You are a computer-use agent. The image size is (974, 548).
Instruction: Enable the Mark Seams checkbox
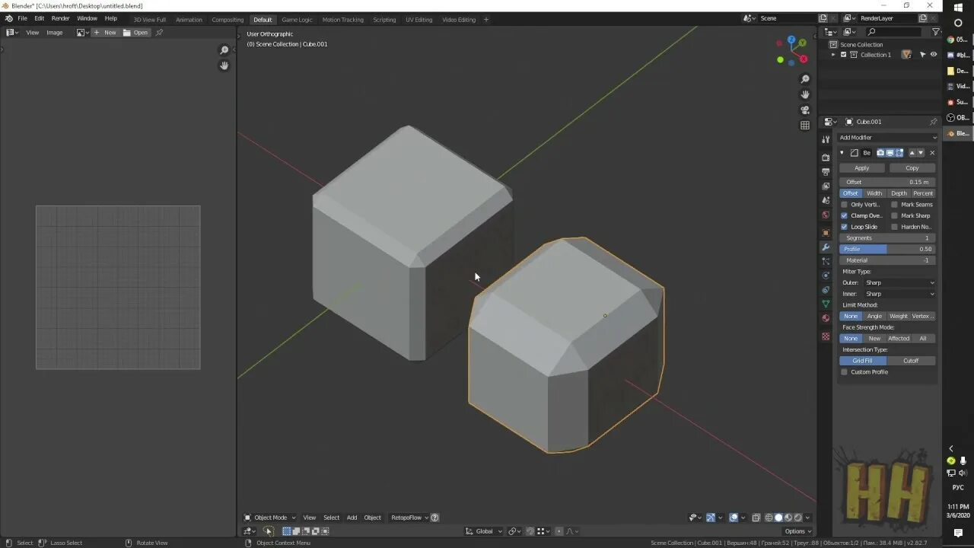[x=894, y=205]
